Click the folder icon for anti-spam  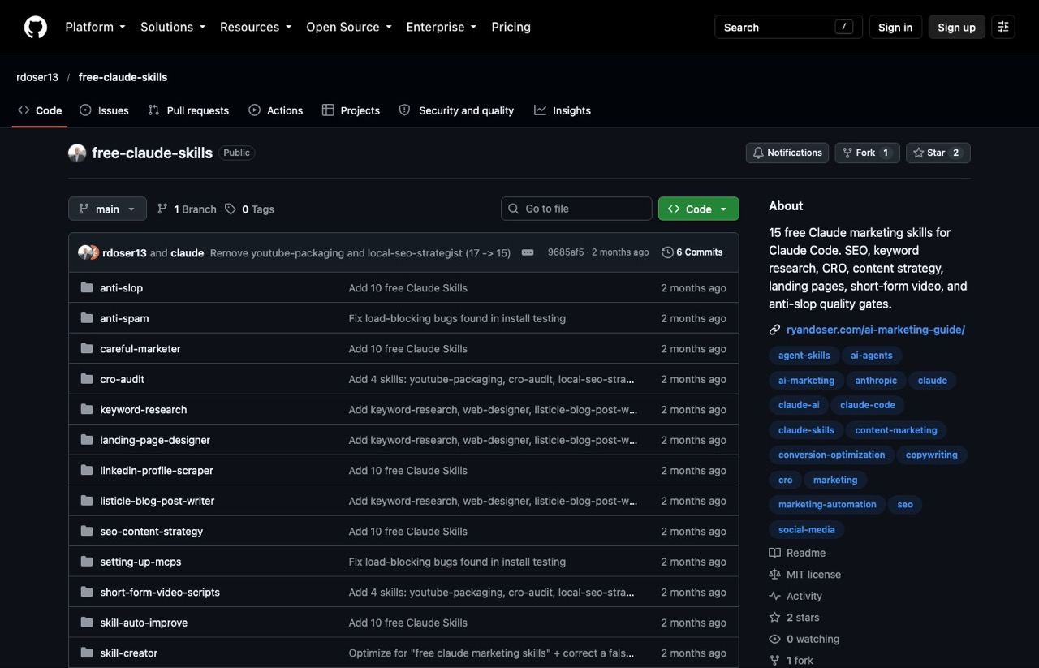pyautogui.click(x=87, y=318)
